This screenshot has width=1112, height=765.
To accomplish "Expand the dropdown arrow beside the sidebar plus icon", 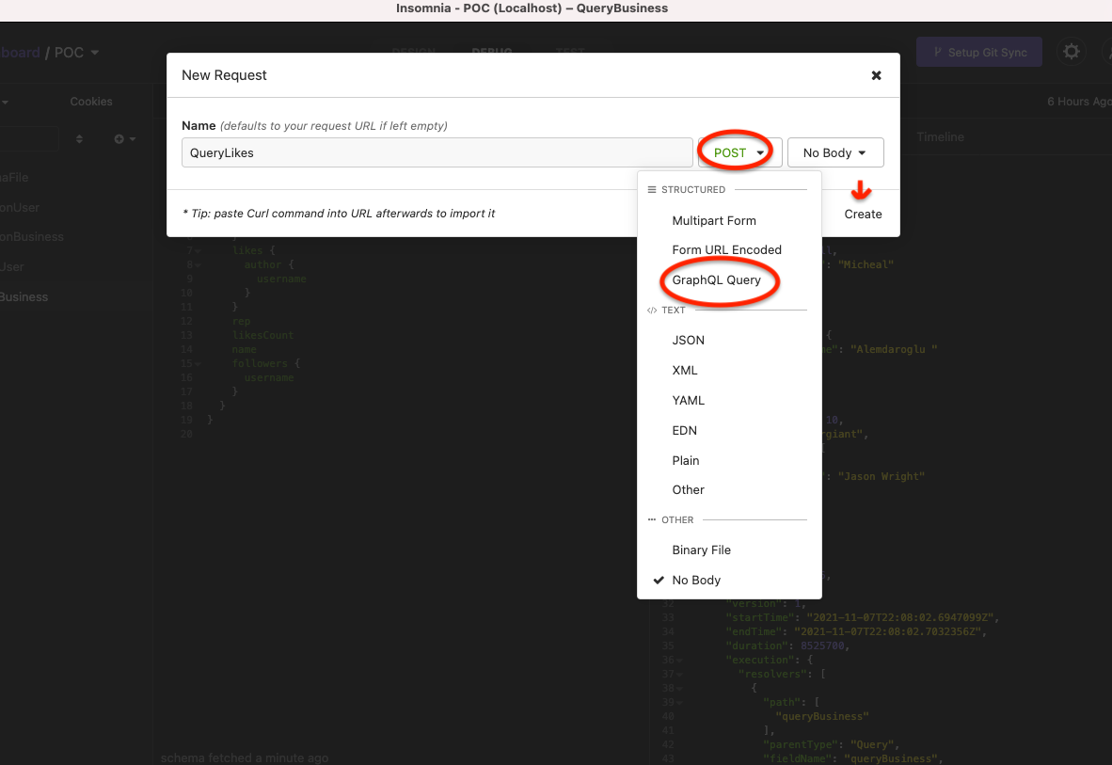I will (132, 138).
